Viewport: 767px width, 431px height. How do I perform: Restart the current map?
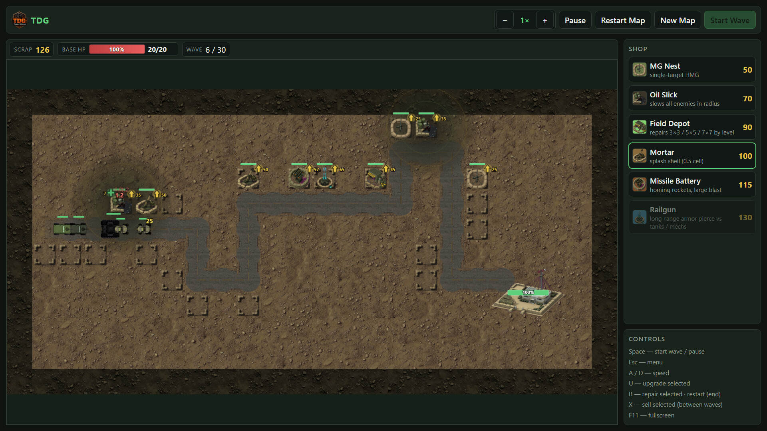623,20
